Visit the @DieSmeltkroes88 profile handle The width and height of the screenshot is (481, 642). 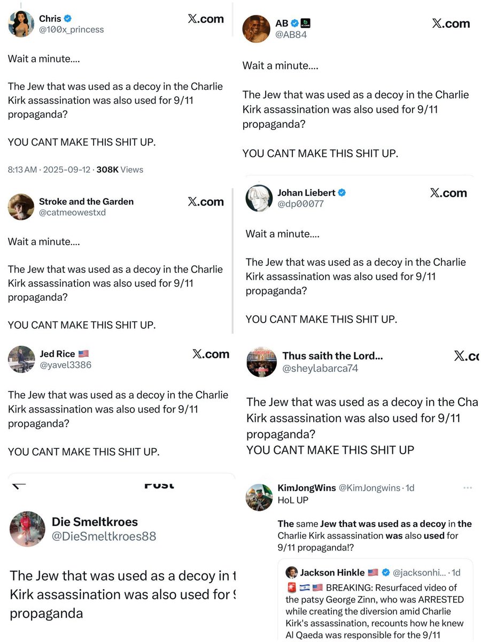[x=104, y=536]
